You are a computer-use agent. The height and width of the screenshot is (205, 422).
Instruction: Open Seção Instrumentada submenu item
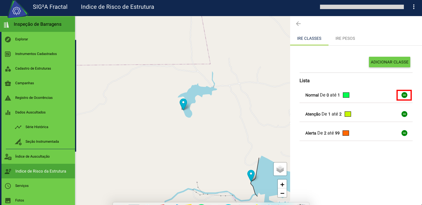(38, 142)
